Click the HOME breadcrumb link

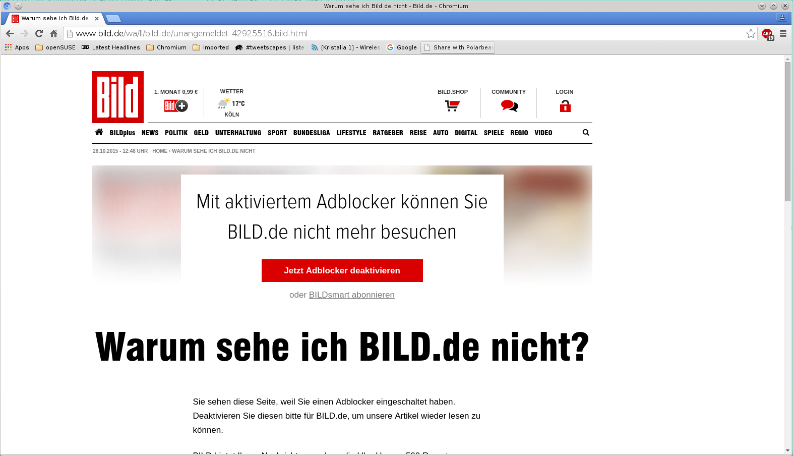(160, 151)
